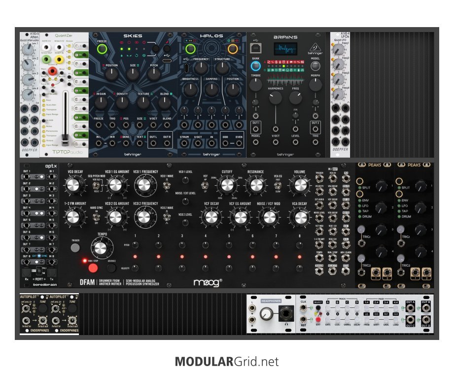Image resolution: width=454 pixels, height=372 pixels.
Task: Flip the VCO 2 WAVE switch
Action: 167,217
